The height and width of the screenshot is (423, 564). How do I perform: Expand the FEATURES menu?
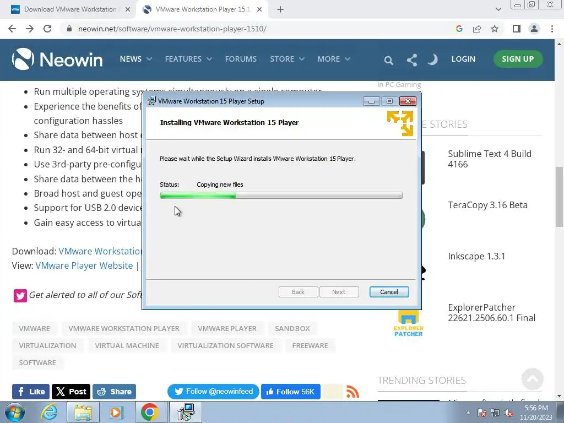click(x=188, y=59)
